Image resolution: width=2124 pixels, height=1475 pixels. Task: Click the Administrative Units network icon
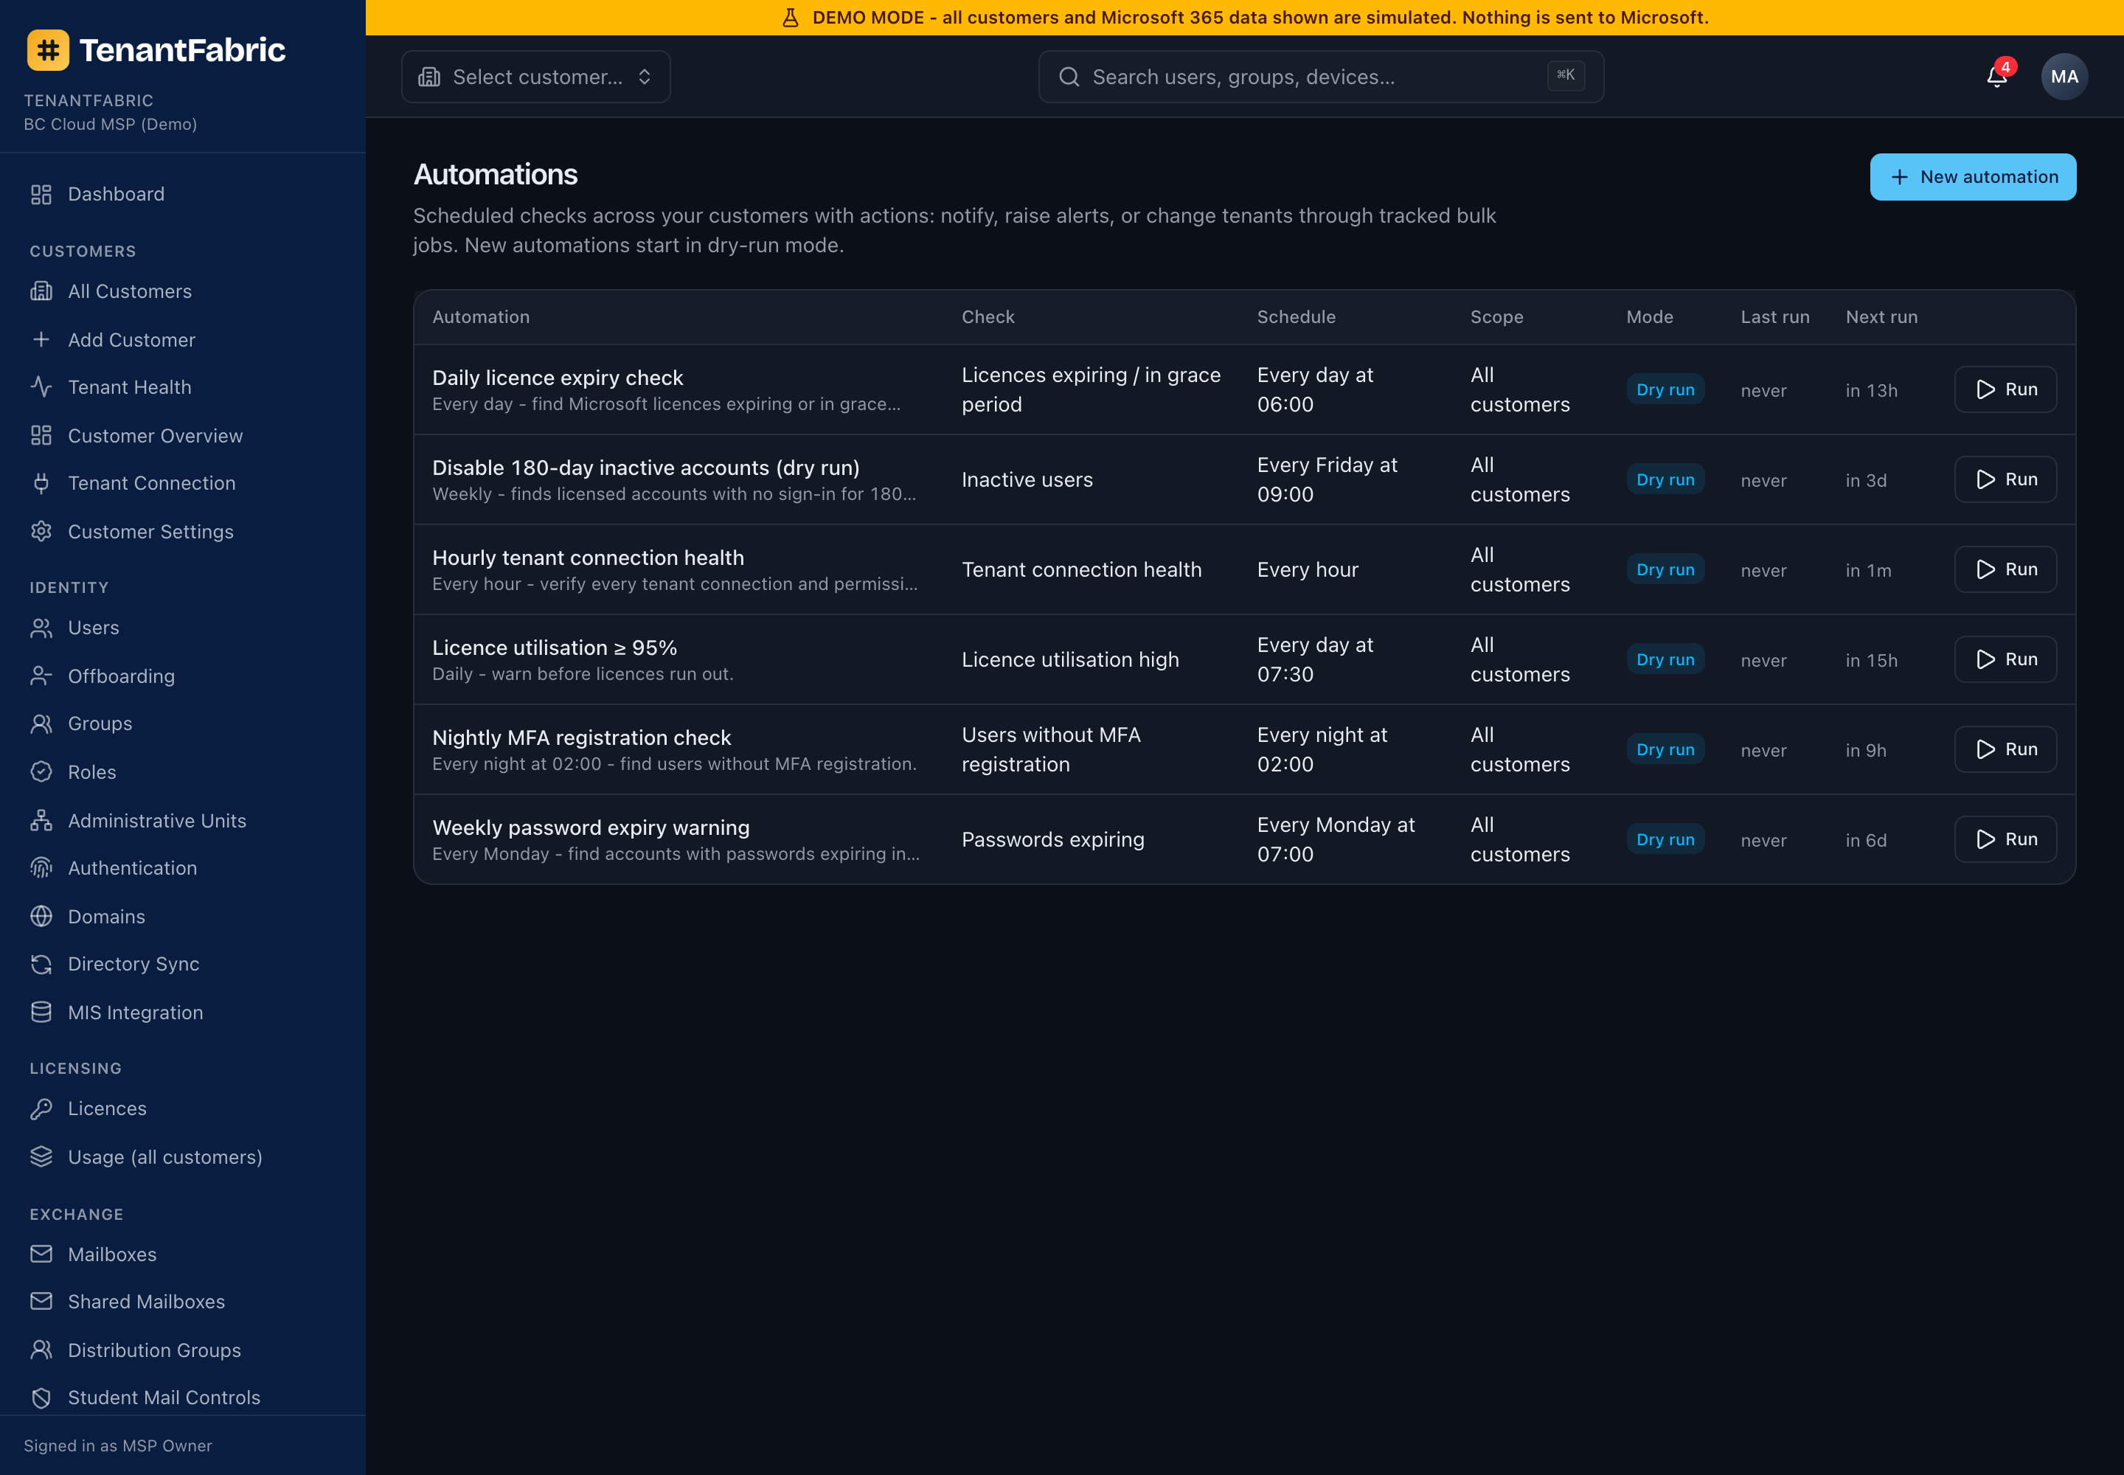click(41, 821)
